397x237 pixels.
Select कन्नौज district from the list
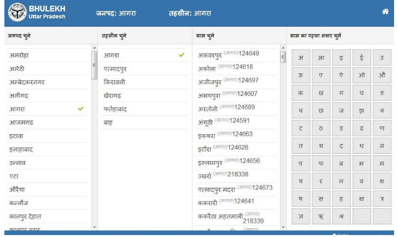[x=19, y=203]
